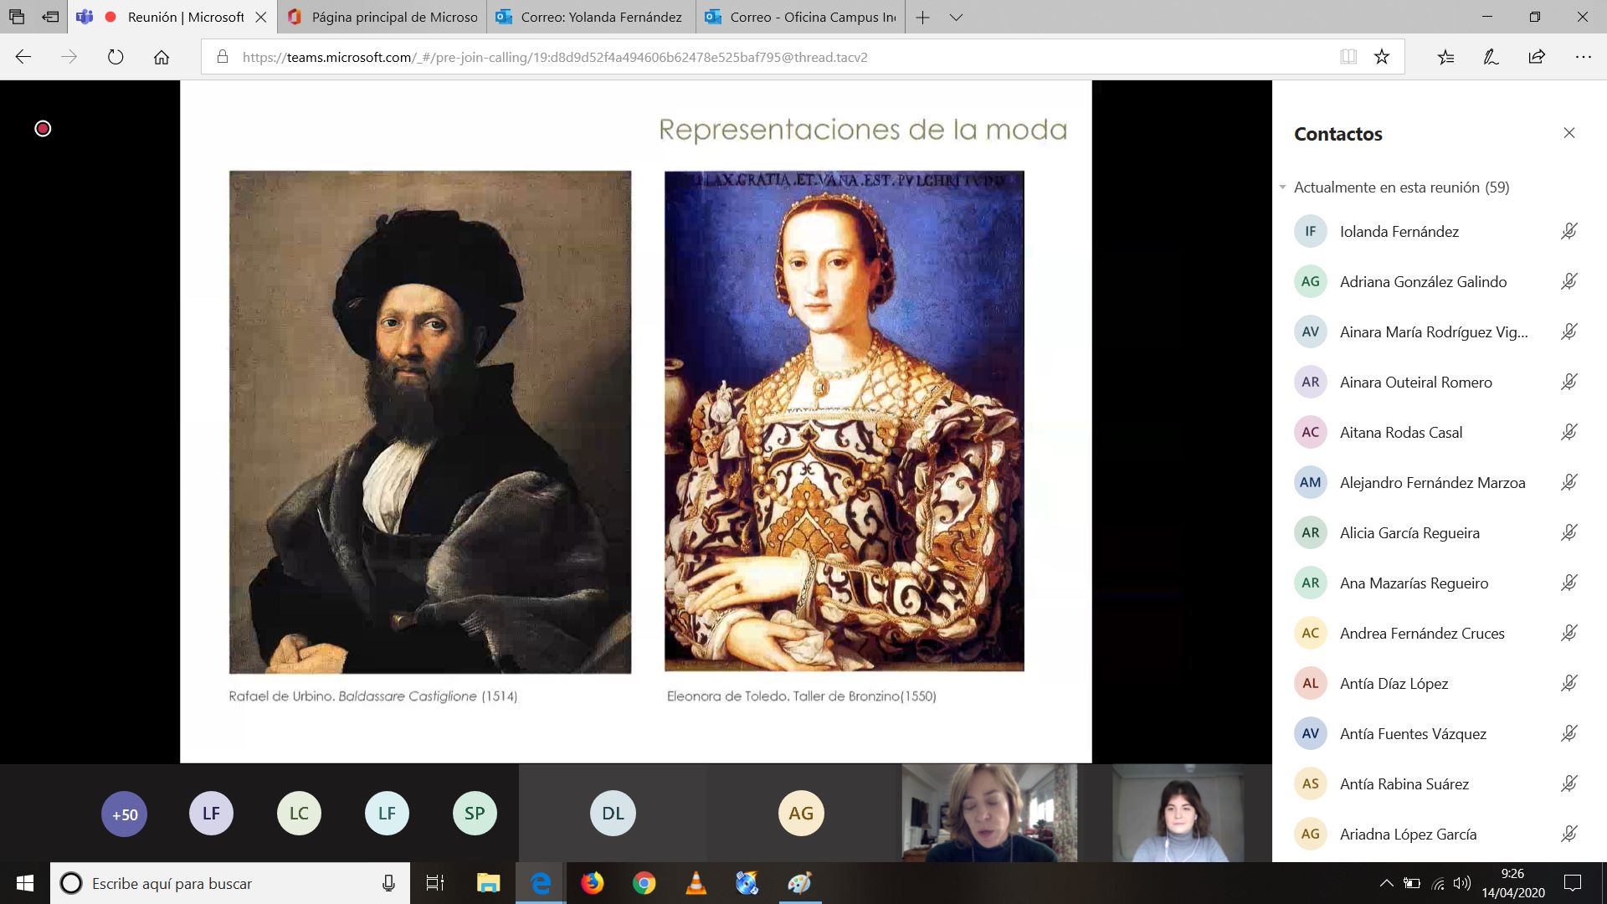
Task: Open the favorites hub
Action: point(1445,57)
